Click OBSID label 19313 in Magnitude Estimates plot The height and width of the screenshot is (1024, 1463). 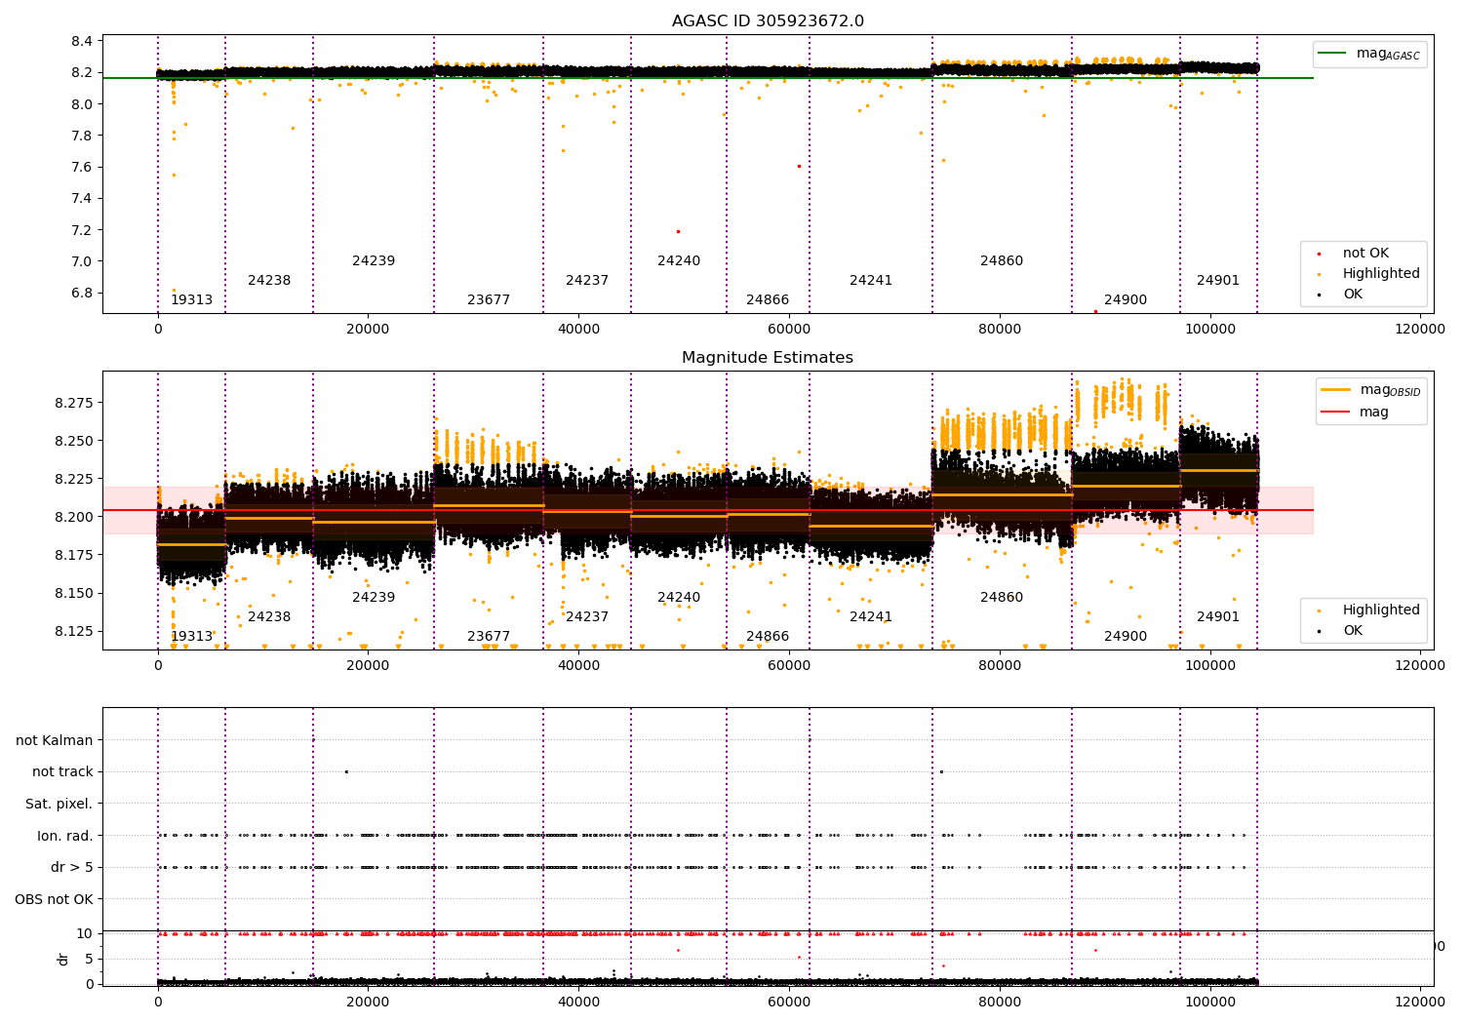click(x=191, y=637)
